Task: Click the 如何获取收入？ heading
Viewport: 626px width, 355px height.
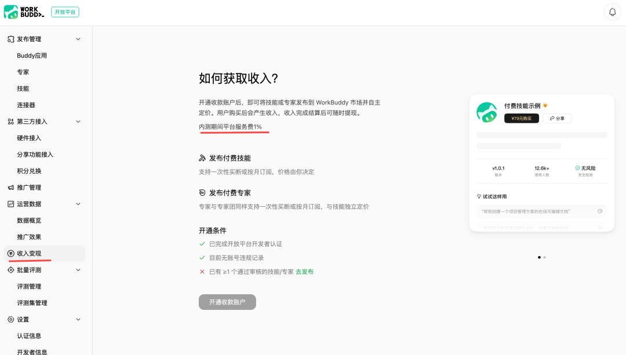Action: (x=238, y=78)
